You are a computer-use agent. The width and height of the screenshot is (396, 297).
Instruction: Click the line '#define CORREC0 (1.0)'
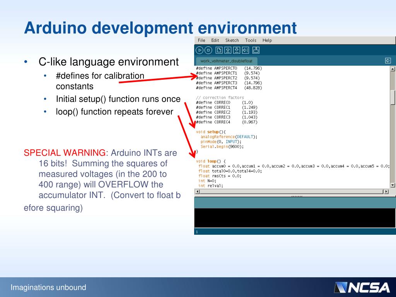pos(224,102)
